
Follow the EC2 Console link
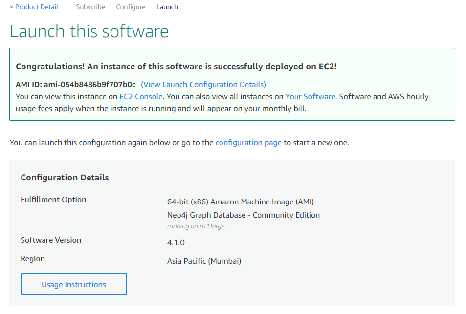click(141, 97)
